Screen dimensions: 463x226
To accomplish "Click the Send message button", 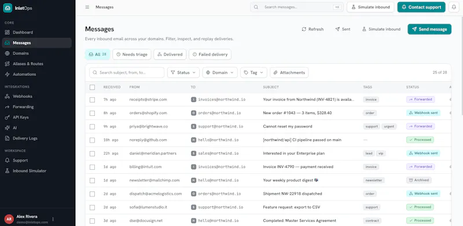I will (429, 30).
